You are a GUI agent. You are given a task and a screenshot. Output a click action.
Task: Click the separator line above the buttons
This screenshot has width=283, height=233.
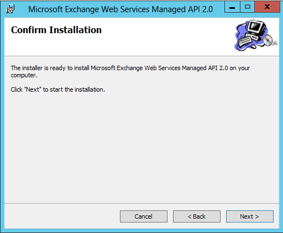pos(141,204)
